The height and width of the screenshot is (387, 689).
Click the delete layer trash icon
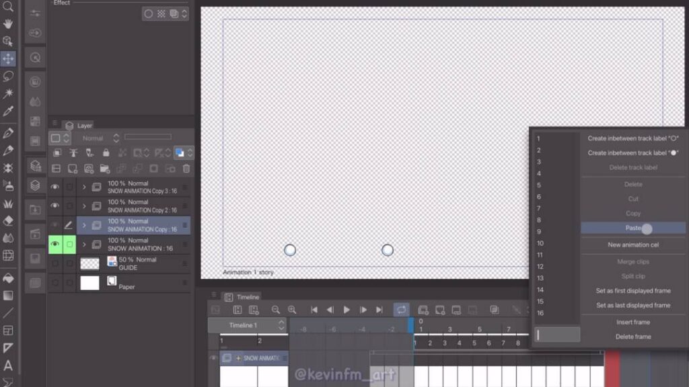click(186, 169)
